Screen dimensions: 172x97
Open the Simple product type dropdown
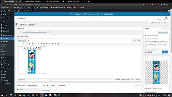click(x=36, y=85)
